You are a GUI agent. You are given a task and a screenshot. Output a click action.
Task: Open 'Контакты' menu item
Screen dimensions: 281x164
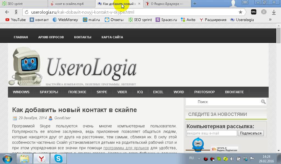click(x=83, y=37)
